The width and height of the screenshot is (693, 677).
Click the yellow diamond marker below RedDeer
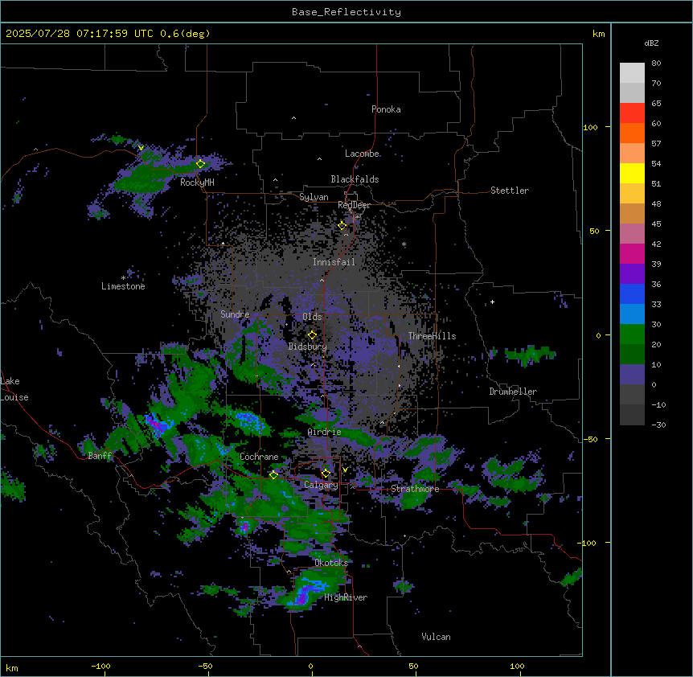click(x=342, y=226)
